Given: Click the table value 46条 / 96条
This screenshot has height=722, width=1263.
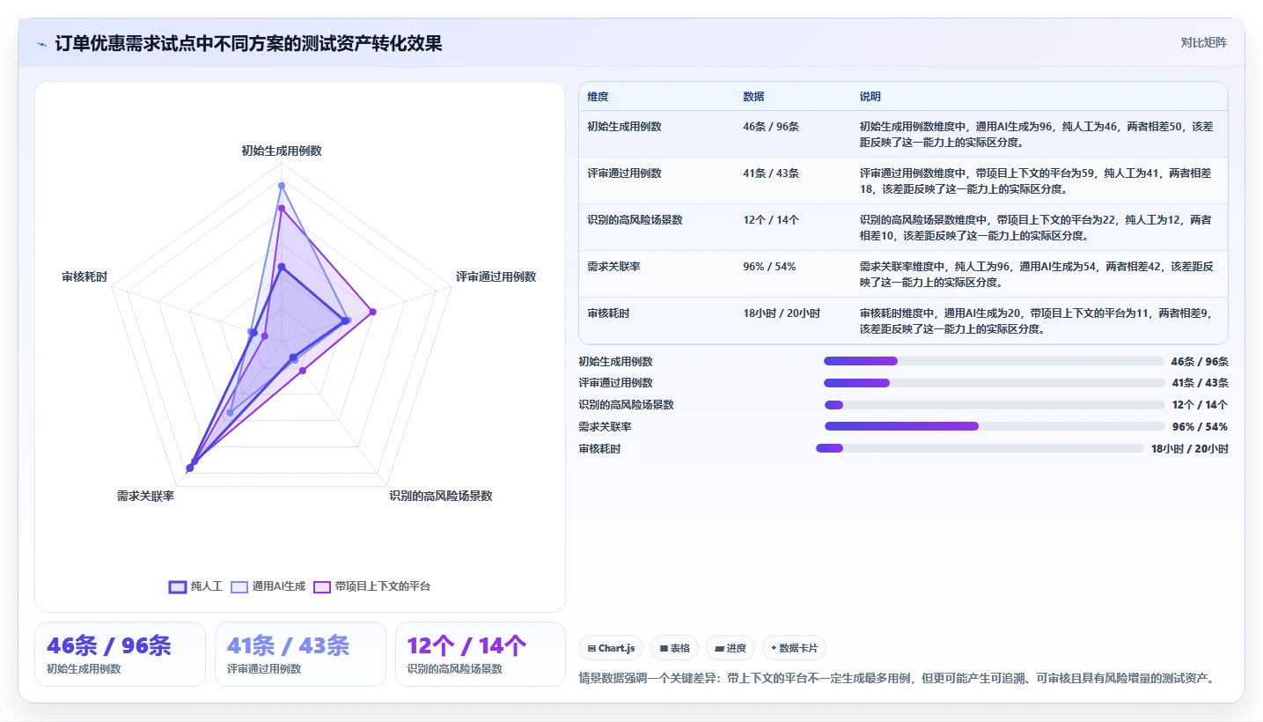Looking at the screenshot, I should click(x=771, y=127).
